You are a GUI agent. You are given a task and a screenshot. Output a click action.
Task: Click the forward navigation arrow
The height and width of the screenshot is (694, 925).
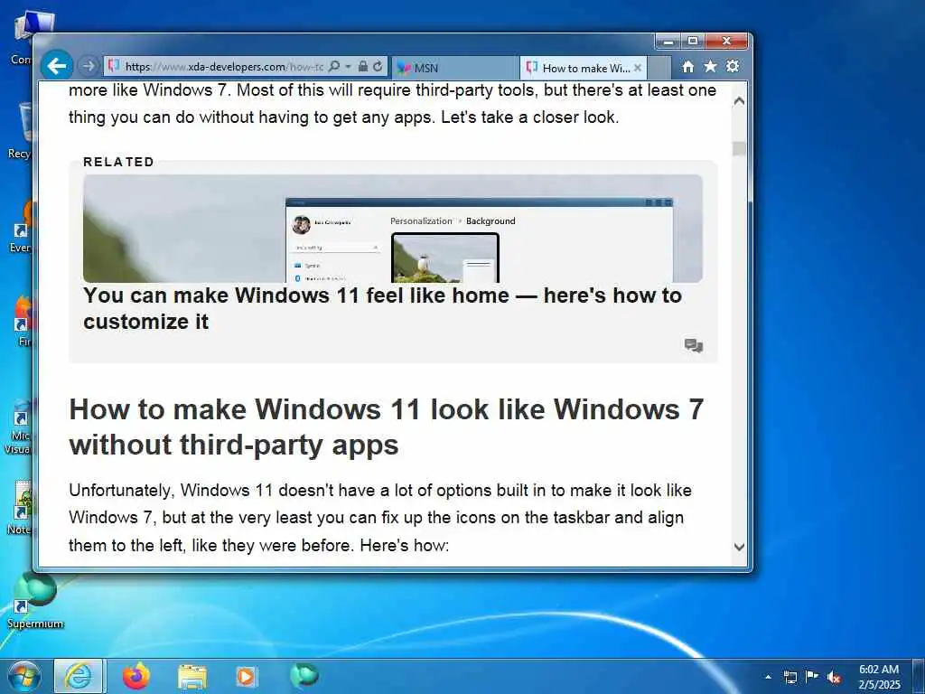88,66
